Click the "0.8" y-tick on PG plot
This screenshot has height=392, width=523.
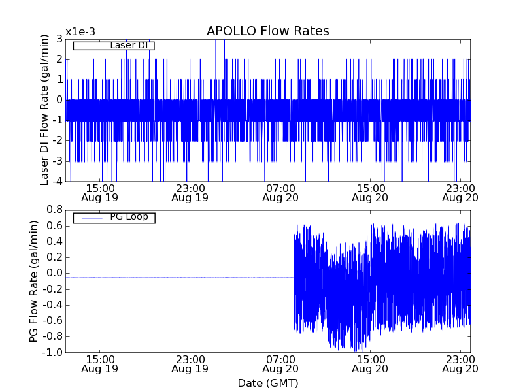click(x=54, y=210)
